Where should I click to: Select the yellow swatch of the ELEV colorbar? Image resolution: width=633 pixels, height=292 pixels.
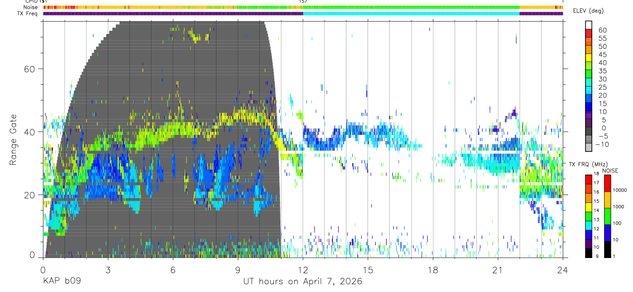(x=589, y=58)
